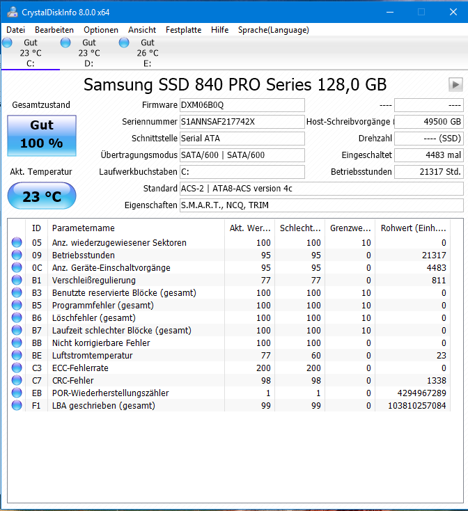Image resolution: width=468 pixels, height=511 pixels.
Task: Click status orb for attribute BB
Action: click(17, 343)
